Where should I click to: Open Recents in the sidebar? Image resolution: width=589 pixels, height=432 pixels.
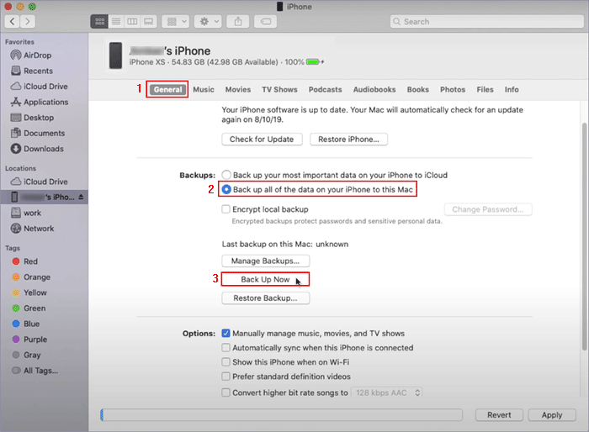point(32,71)
